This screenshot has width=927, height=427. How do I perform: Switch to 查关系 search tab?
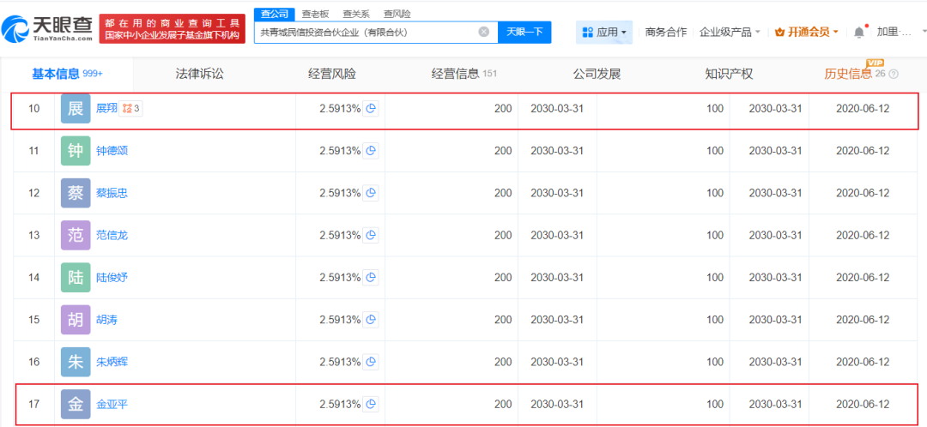356,13
